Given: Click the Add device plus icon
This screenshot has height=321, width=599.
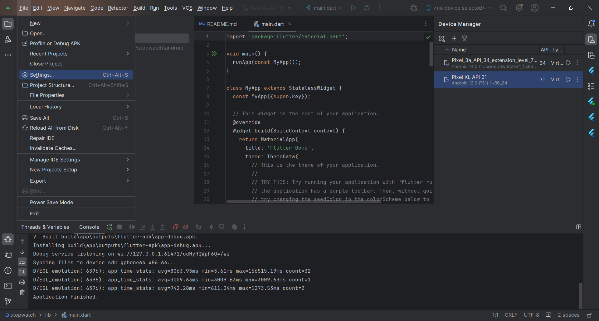Looking at the screenshot, I should point(454,38).
